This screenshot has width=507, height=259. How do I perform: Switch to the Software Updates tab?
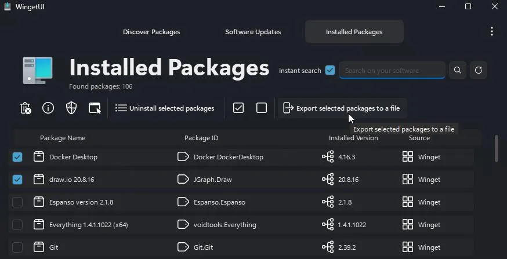253,32
